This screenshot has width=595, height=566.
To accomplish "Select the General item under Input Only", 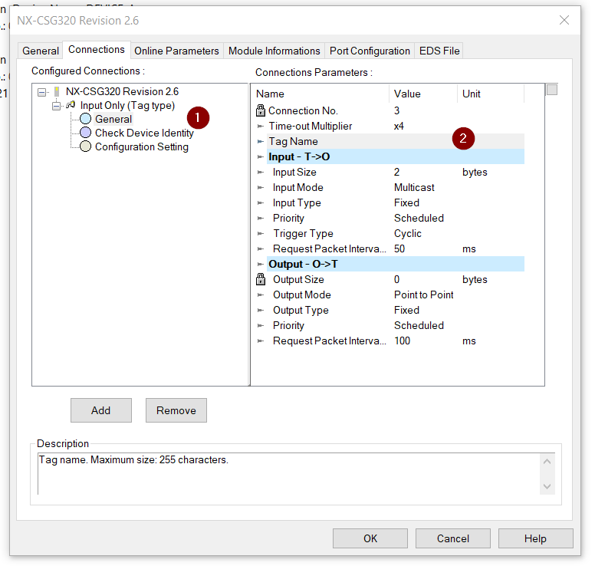I will click(x=113, y=119).
